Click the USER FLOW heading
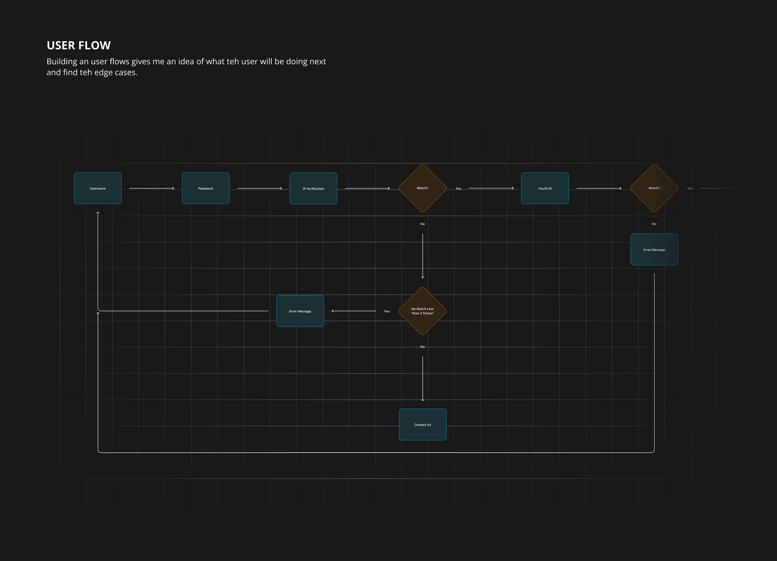 click(x=79, y=45)
